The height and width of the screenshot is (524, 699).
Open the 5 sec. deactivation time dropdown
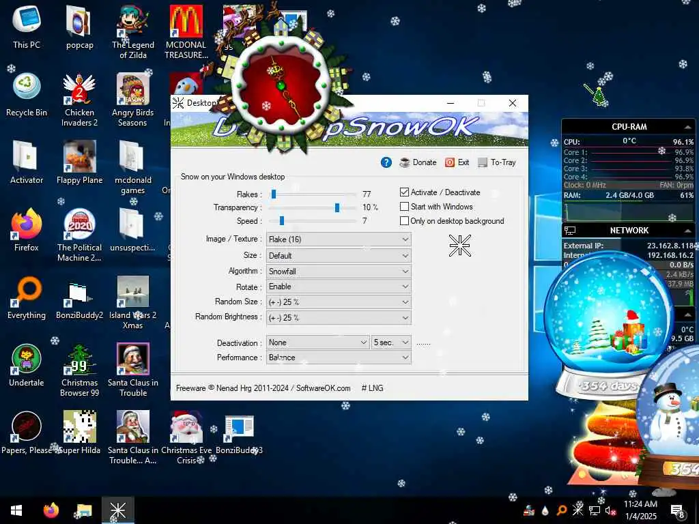point(391,343)
